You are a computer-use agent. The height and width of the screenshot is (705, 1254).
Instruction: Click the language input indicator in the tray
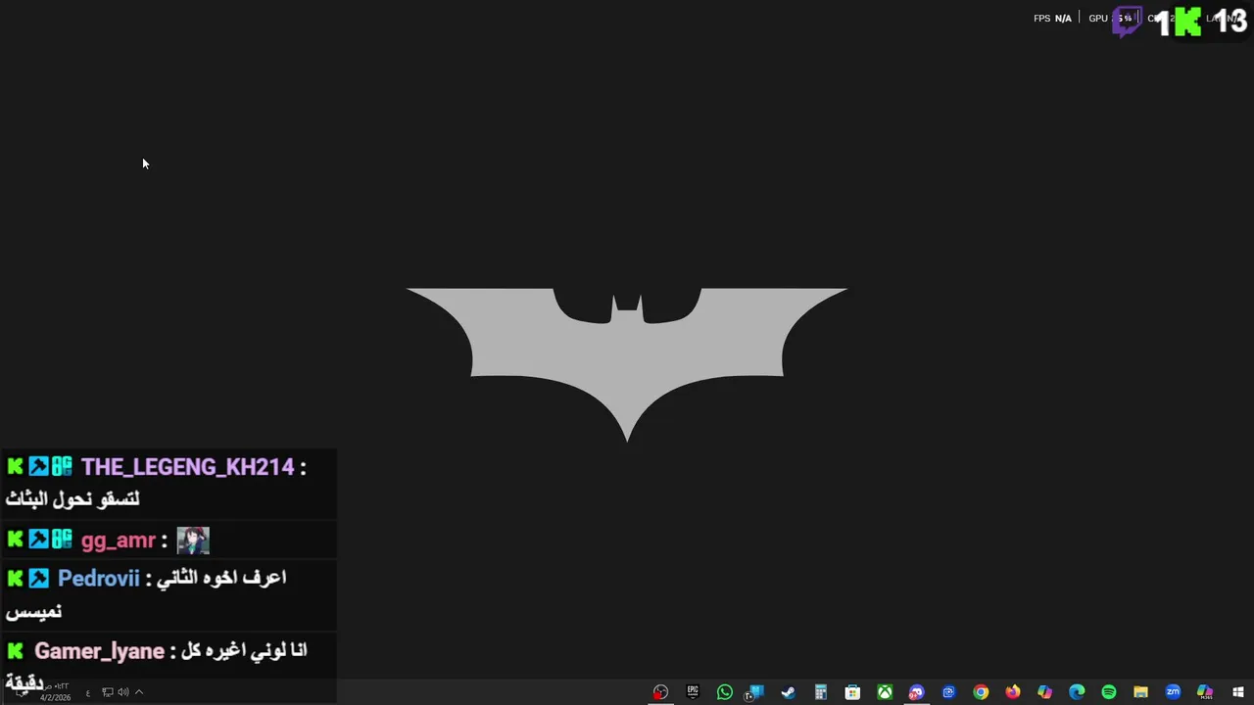88,692
